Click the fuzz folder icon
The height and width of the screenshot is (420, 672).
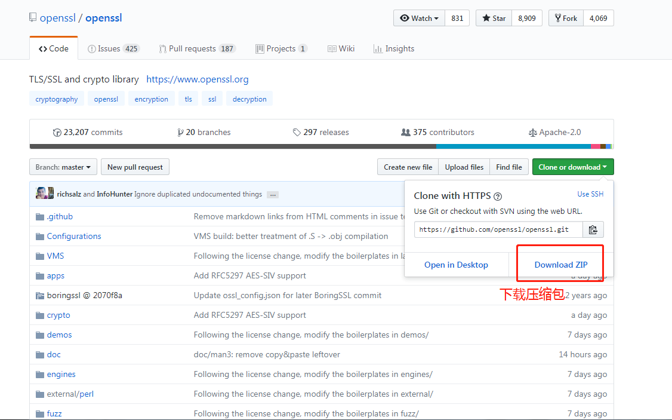(x=40, y=414)
